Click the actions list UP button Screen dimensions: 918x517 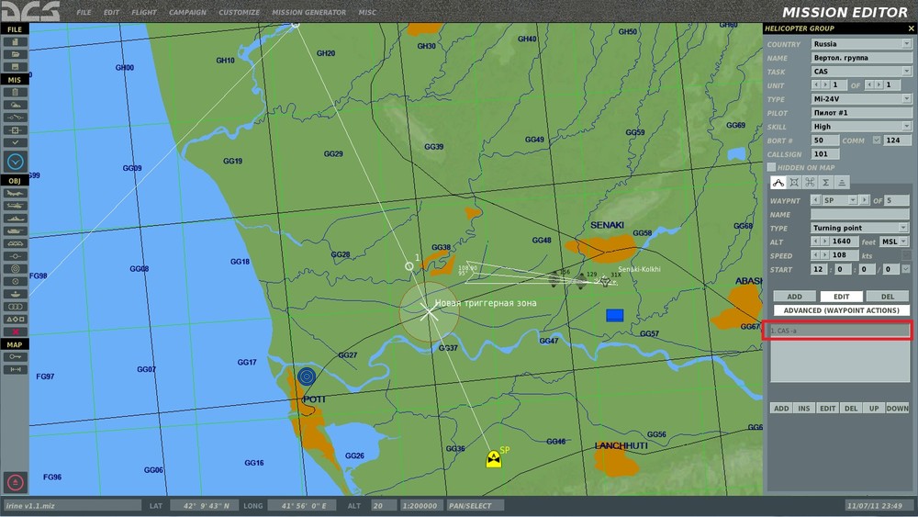[874, 408]
